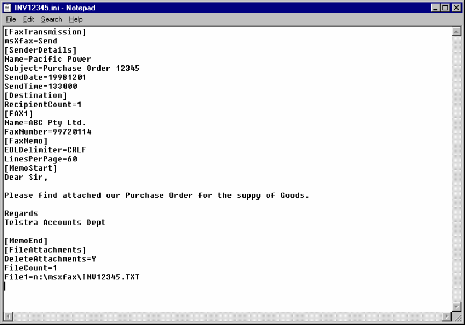Click the [MemoEnd] section line

[26, 241]
